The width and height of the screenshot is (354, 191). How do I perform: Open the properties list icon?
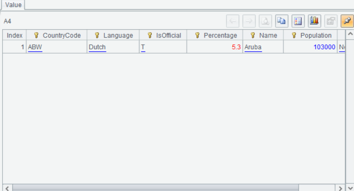click(x=298, y=21)
